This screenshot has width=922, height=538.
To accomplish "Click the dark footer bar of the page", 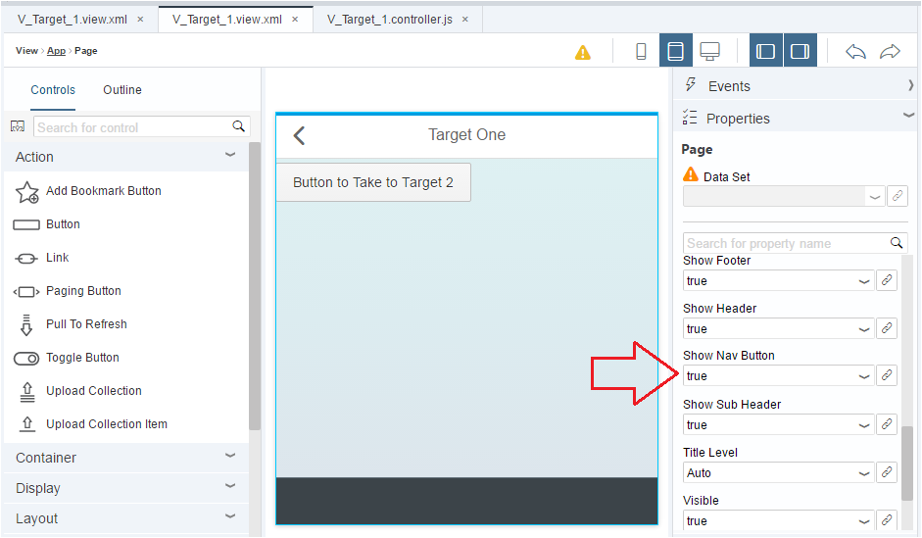I will click(467, 501).
